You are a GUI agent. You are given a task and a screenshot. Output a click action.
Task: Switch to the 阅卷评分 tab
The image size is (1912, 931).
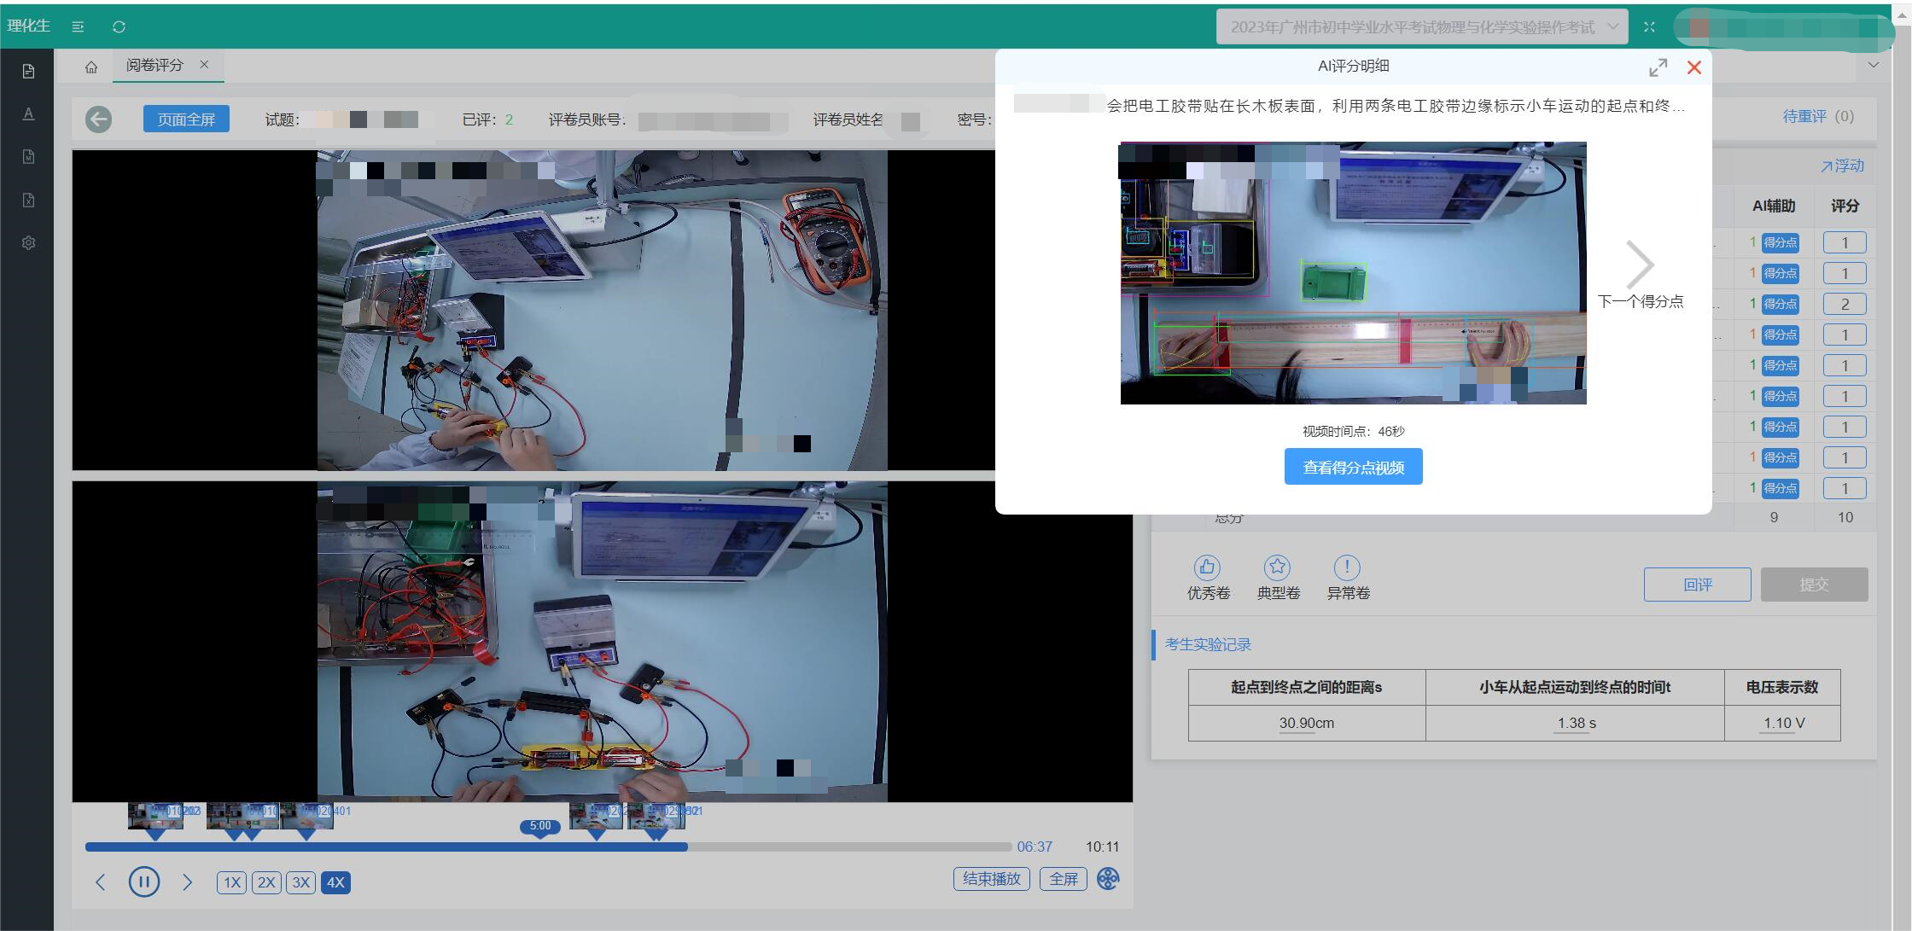[155, 65]
